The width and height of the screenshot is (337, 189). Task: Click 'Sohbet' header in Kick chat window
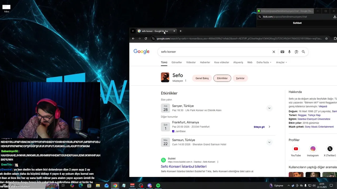point(297,23)
